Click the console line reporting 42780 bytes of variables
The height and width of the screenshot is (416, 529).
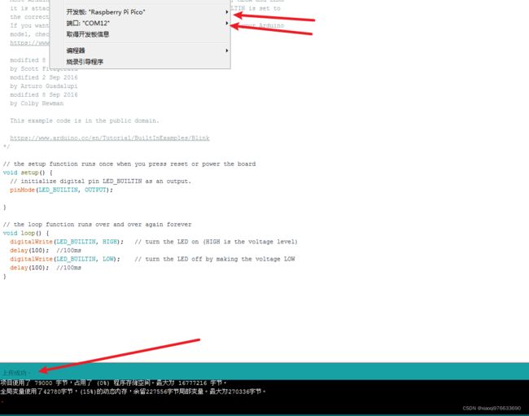pos(133,392)
